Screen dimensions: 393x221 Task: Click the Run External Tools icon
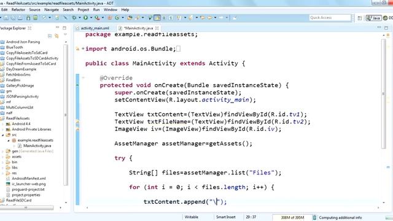click(97, 18)
